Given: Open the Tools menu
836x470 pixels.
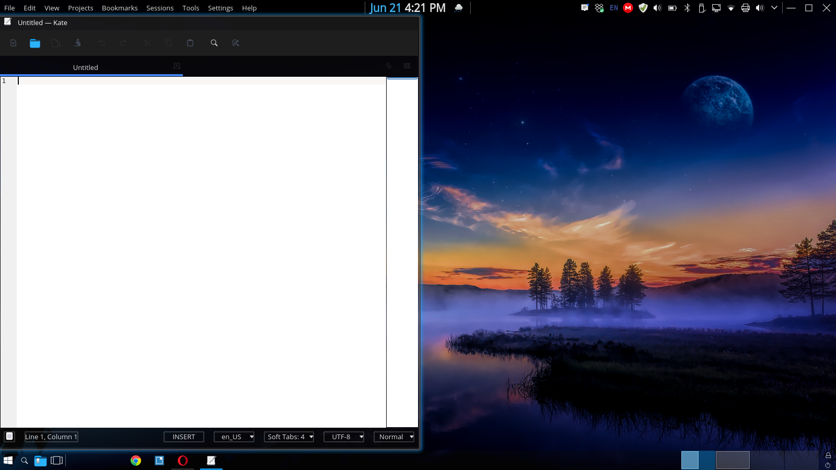Looking at the screenshot, I should point(191,8).
